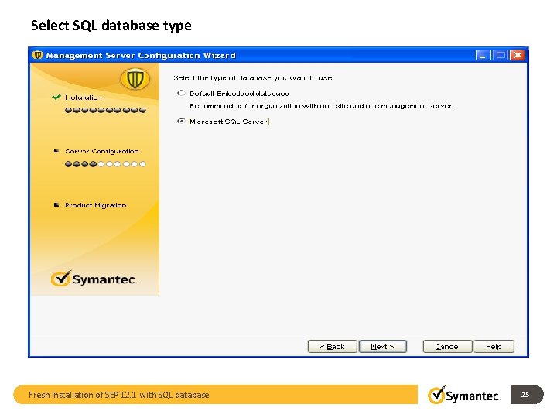This screenshot has width=557, height=418.
Task: Click the large shield logo in sidebar
Action: tap(135, 79)
